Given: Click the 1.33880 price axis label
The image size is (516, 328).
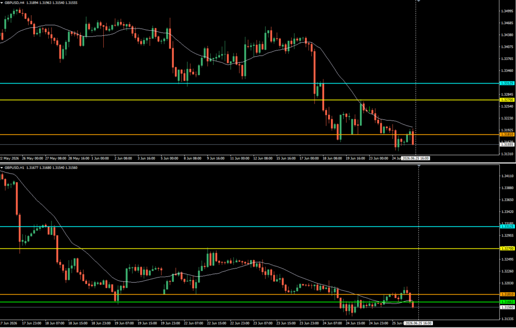Looking at the screenshot, I should click(x=507, y=188).
